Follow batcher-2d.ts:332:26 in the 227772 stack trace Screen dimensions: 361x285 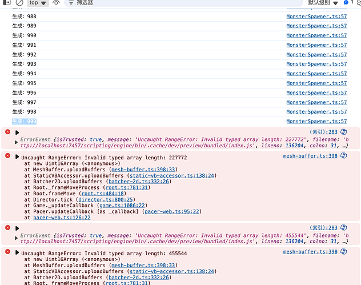pyautogui.click(x=139, y=182)
